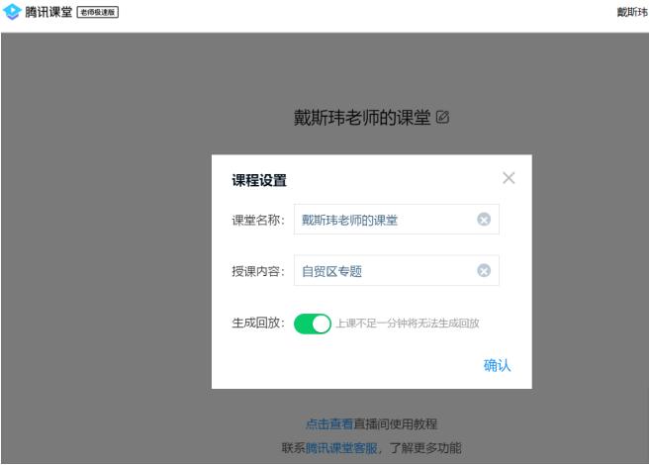Clear the 课堂名称 field with its X icon

click(483, 220)
